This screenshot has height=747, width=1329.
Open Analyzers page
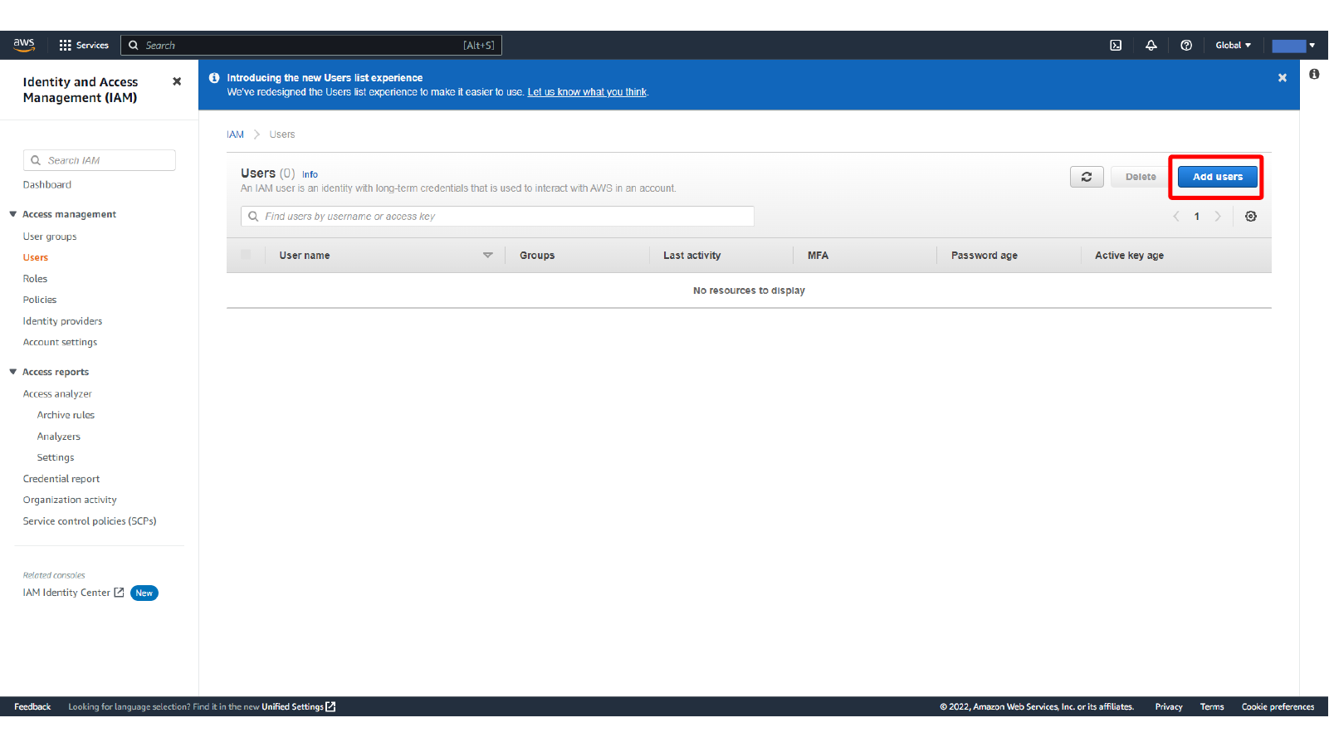click(x=59, y=437)
